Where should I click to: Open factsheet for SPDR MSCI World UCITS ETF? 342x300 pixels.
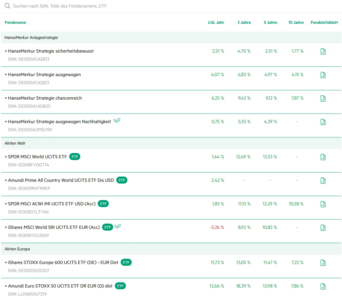click(323, 157)
